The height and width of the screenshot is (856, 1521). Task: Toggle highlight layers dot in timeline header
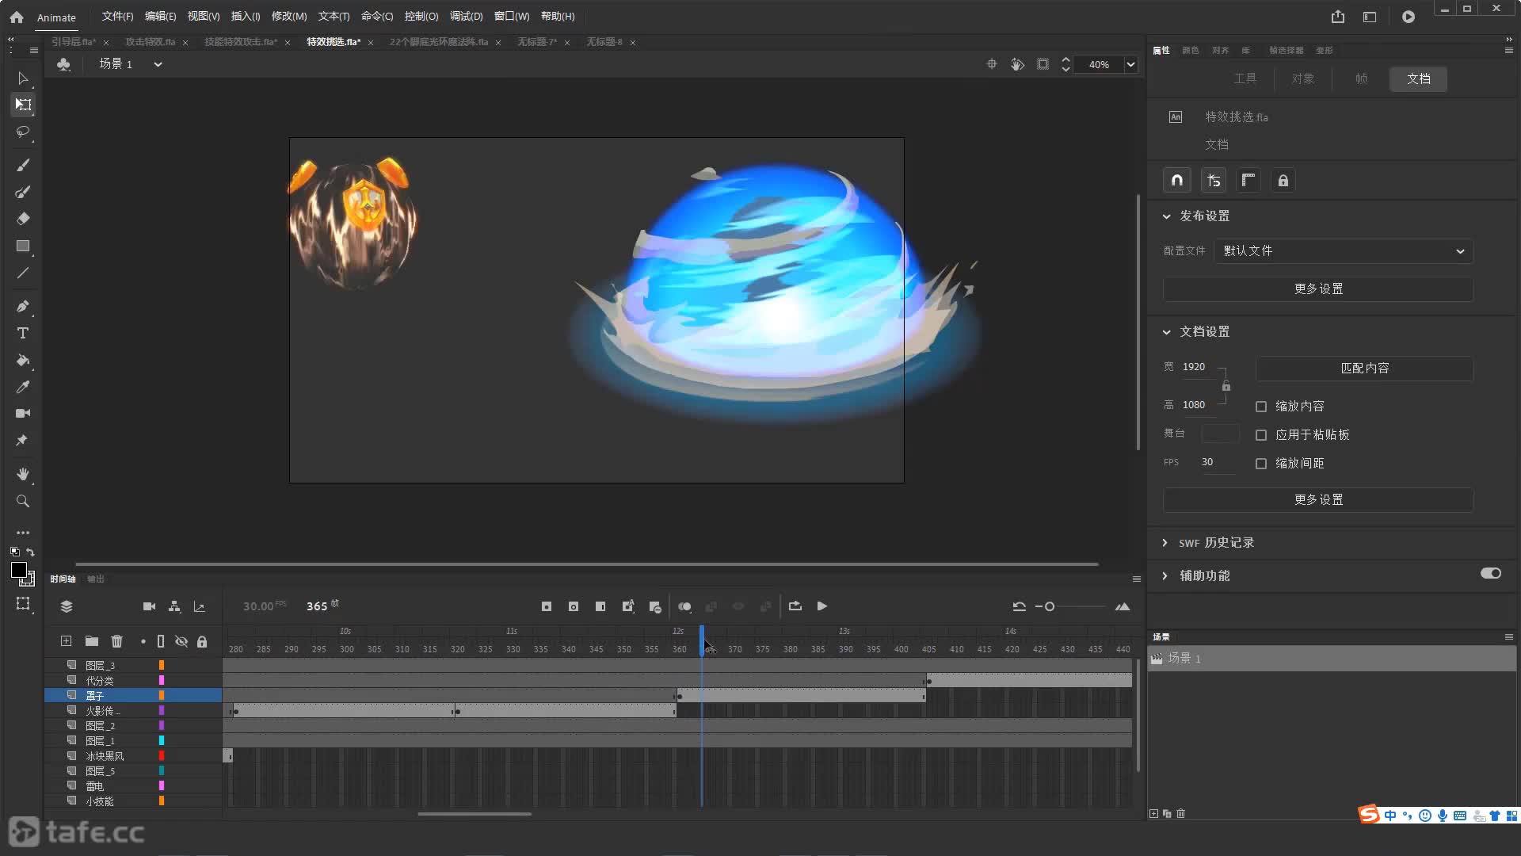point(143,641)
